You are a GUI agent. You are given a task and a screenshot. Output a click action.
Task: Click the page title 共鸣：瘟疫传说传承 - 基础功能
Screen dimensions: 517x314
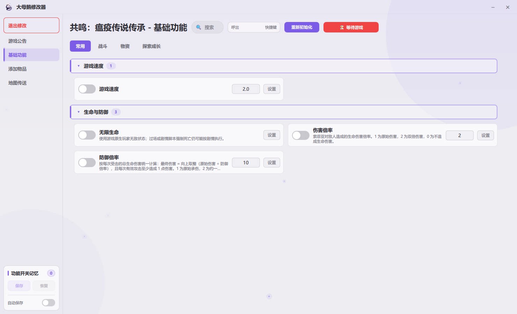tap(129, 28)
